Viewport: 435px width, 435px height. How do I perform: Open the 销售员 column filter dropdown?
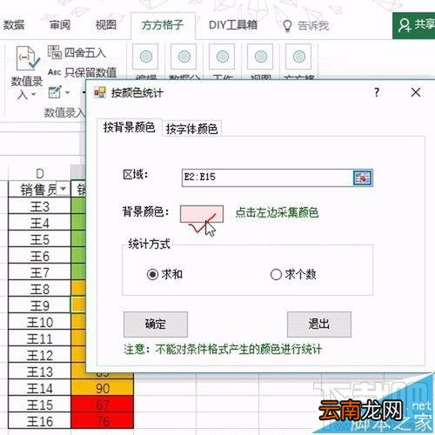[x=63, y=189]
